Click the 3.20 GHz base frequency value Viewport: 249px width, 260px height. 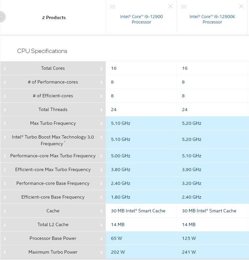pyautogui.click(x=191, y=183)
